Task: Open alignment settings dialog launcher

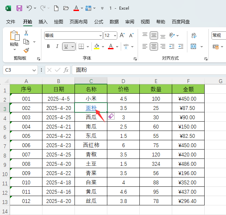Action: [x=206, y=59]
